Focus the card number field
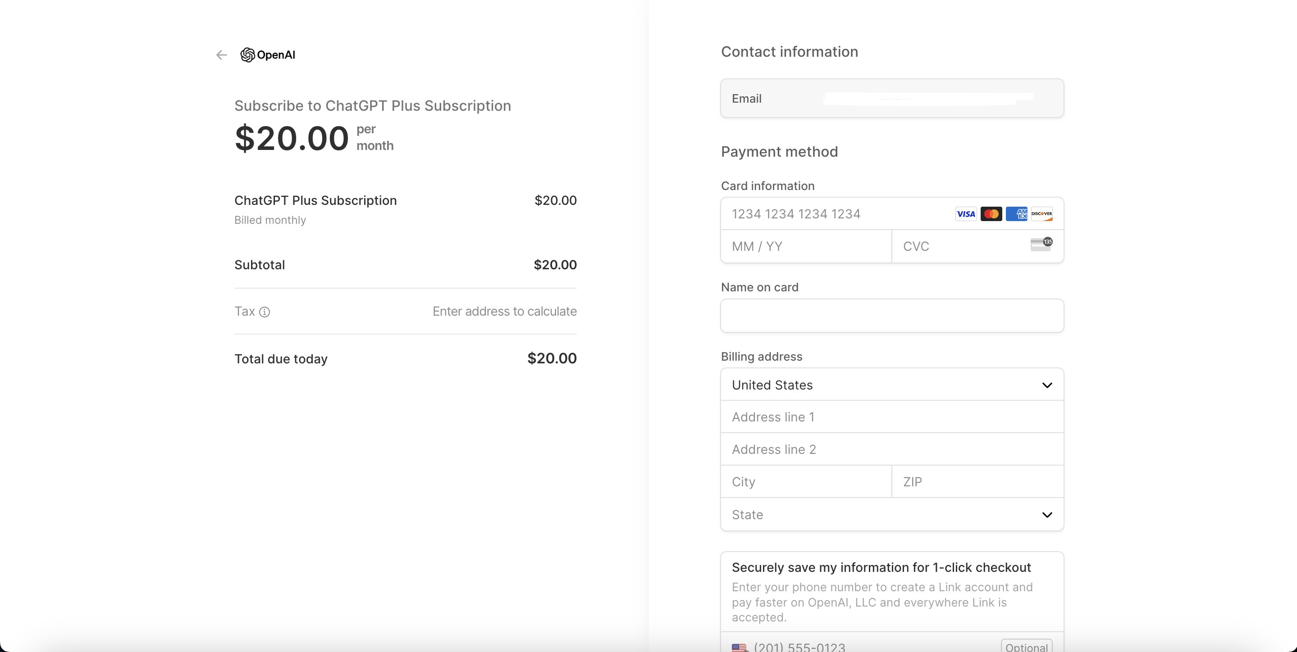This screenshot has width=1297, height=652. [x=836, y=214]
